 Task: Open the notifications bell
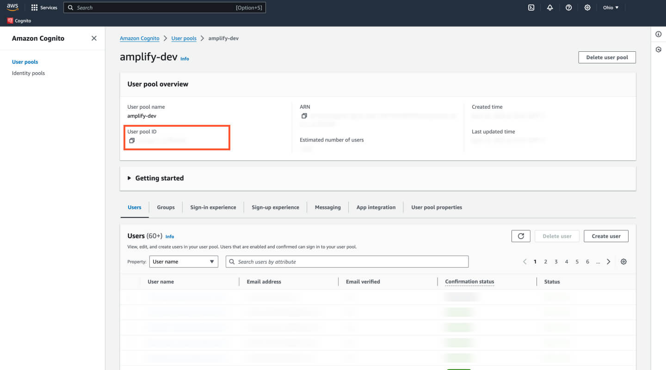tap(550, 7)
